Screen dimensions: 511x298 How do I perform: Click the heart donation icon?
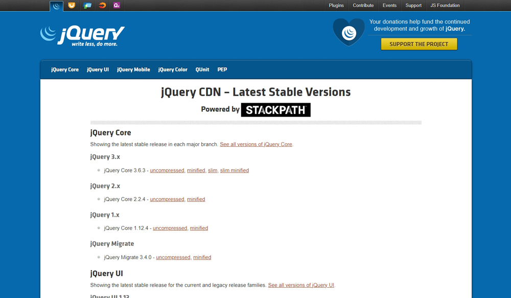coord(349,32)
